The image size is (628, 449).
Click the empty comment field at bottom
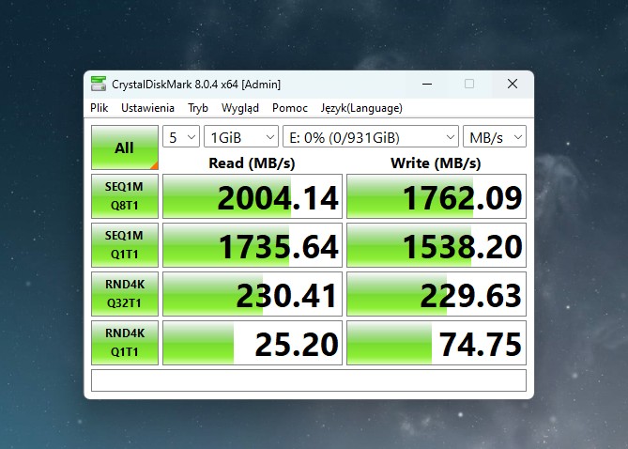point(309,380)
